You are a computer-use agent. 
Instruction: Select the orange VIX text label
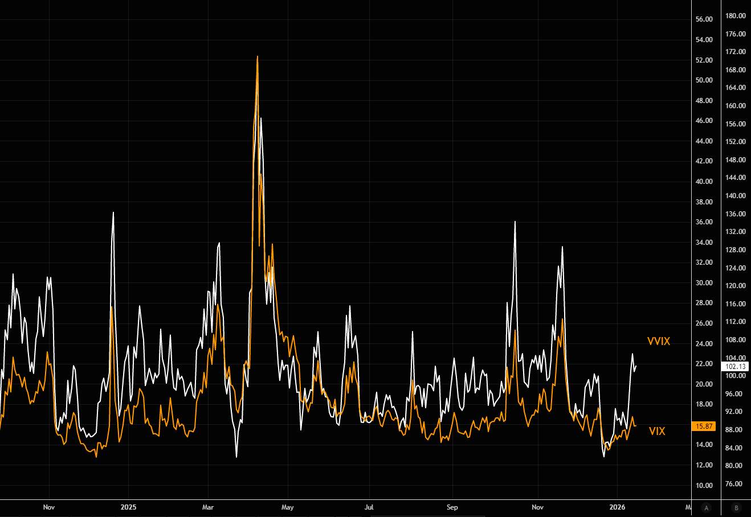657,432
